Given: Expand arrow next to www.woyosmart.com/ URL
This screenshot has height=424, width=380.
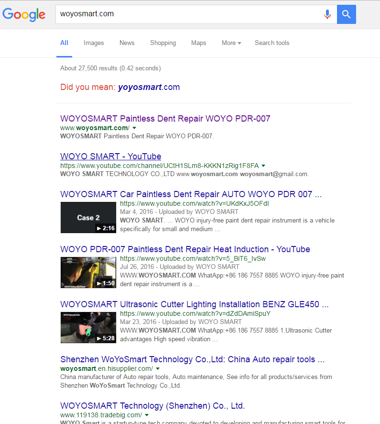Looking at the screenshot, I should pyautogui.click(x=134, y=128).
